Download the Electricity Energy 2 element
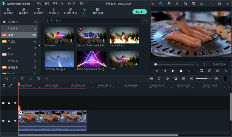Viewport: 232px width, 137px height. coord(71,64)
